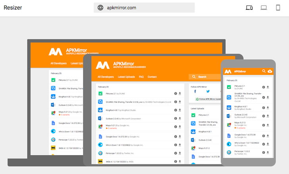Click the apkmirror.com URL field

tap(144, 8)
